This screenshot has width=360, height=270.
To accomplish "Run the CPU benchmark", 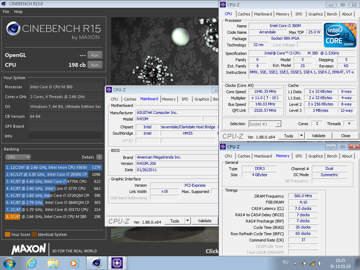I will coord(95,65).
